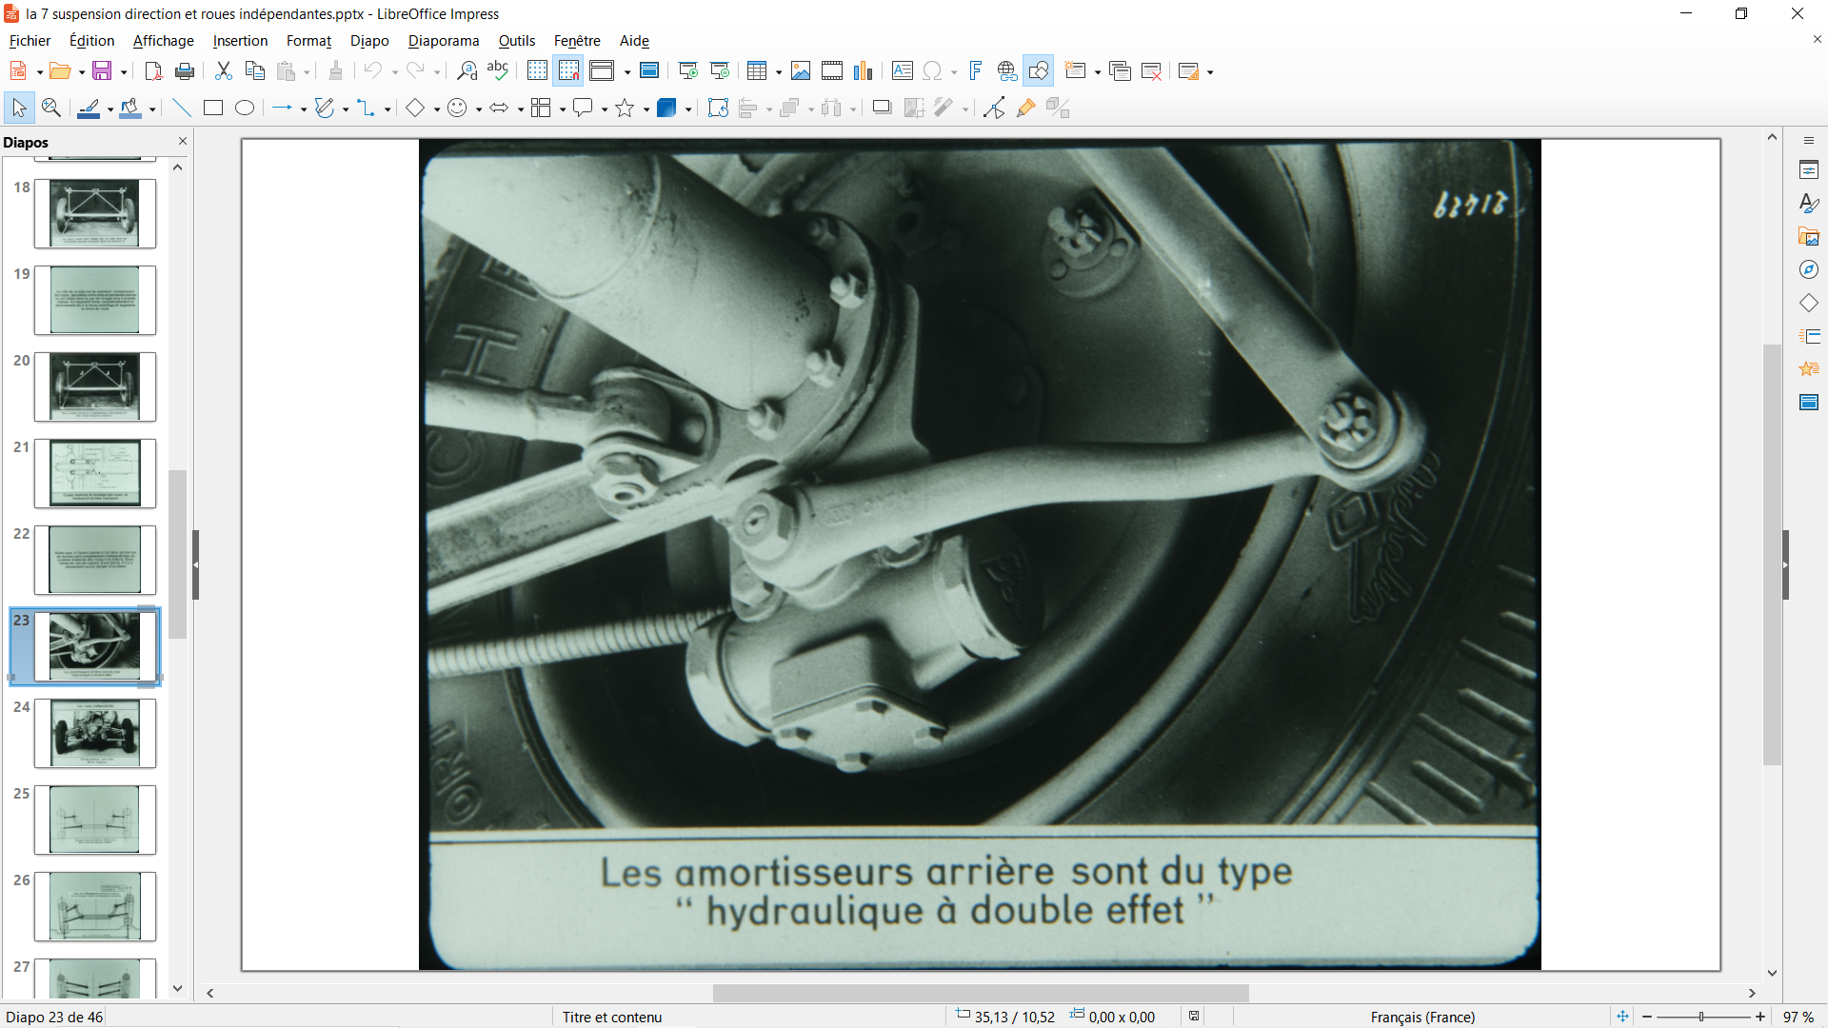Expand the Stars and Banners dropdown arrow
Screen dimensions: 1828x1028
(646, 109)
